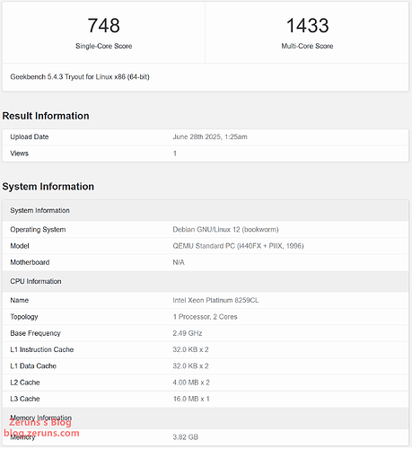
Task: Click the Views row label
Action: (x=19, y=154)
